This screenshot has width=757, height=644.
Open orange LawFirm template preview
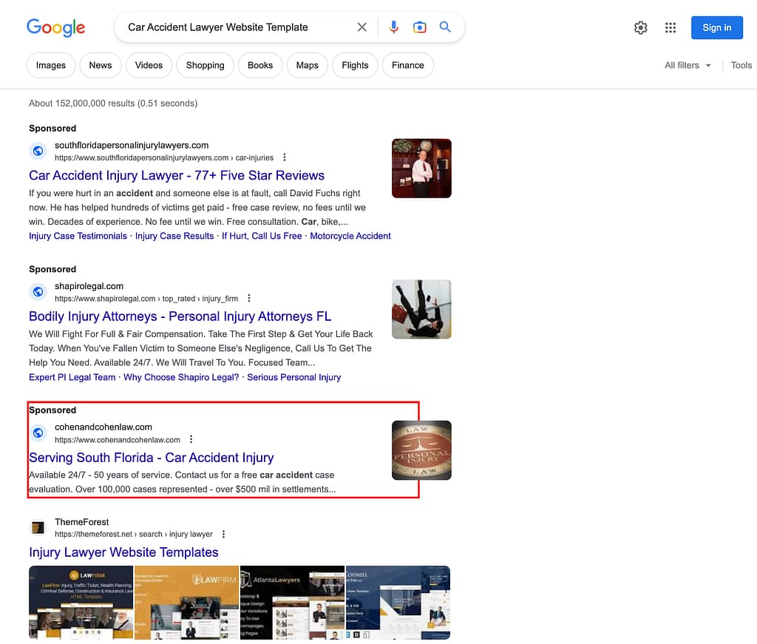(186, 603)
